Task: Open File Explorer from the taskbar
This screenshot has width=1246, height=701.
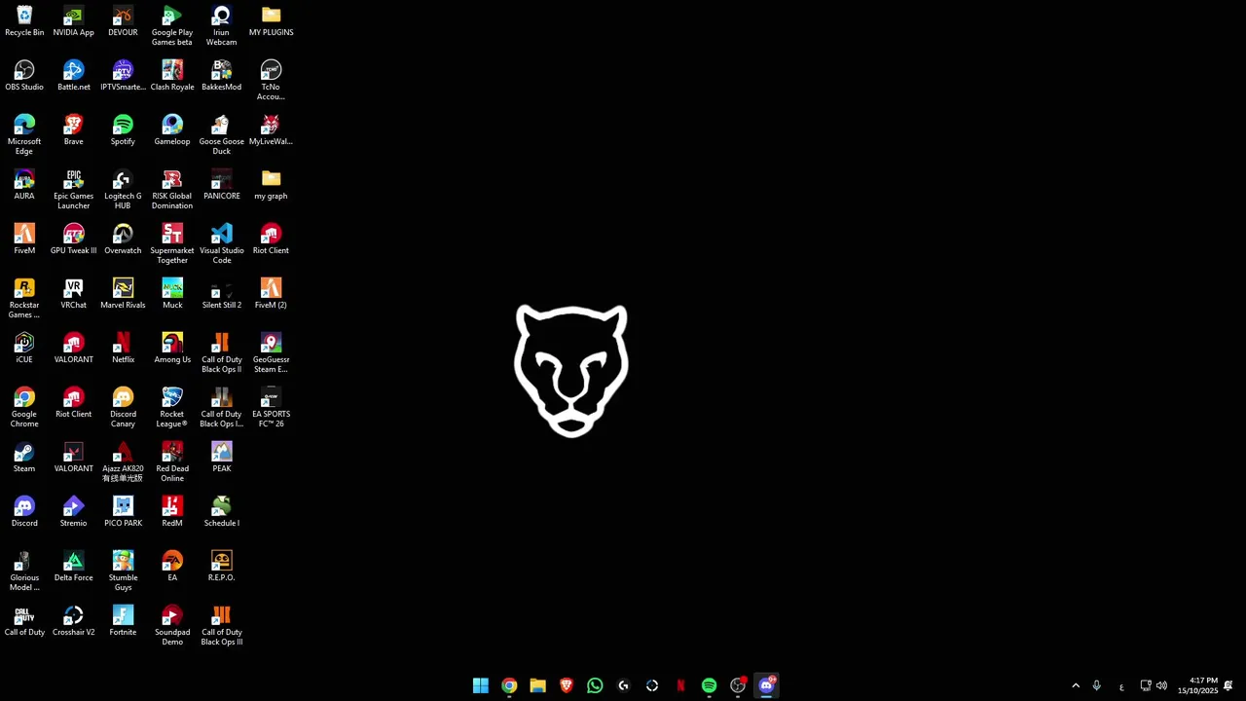Action: pyautogui.click(x=537, y=685)
